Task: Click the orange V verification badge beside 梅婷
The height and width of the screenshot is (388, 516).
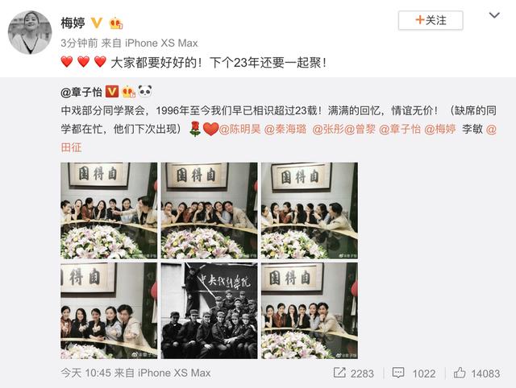Action: [x=97, y=23]
